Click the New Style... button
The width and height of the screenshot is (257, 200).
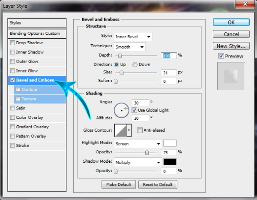[x=230, y=46]
